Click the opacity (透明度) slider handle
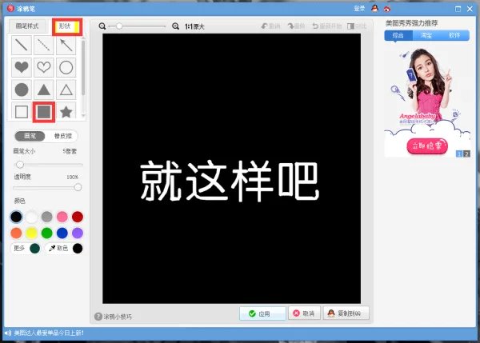The height and width of the screenshot is (343, 480). (x=78, y=187)
